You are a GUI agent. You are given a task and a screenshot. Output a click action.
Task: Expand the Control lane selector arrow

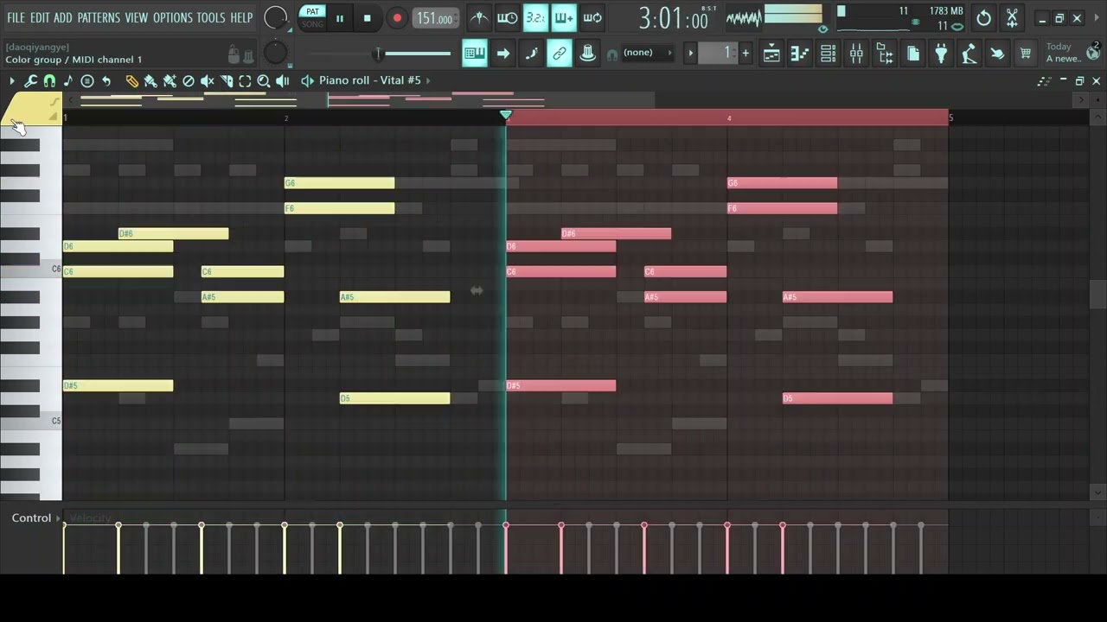tap(58, 518)
